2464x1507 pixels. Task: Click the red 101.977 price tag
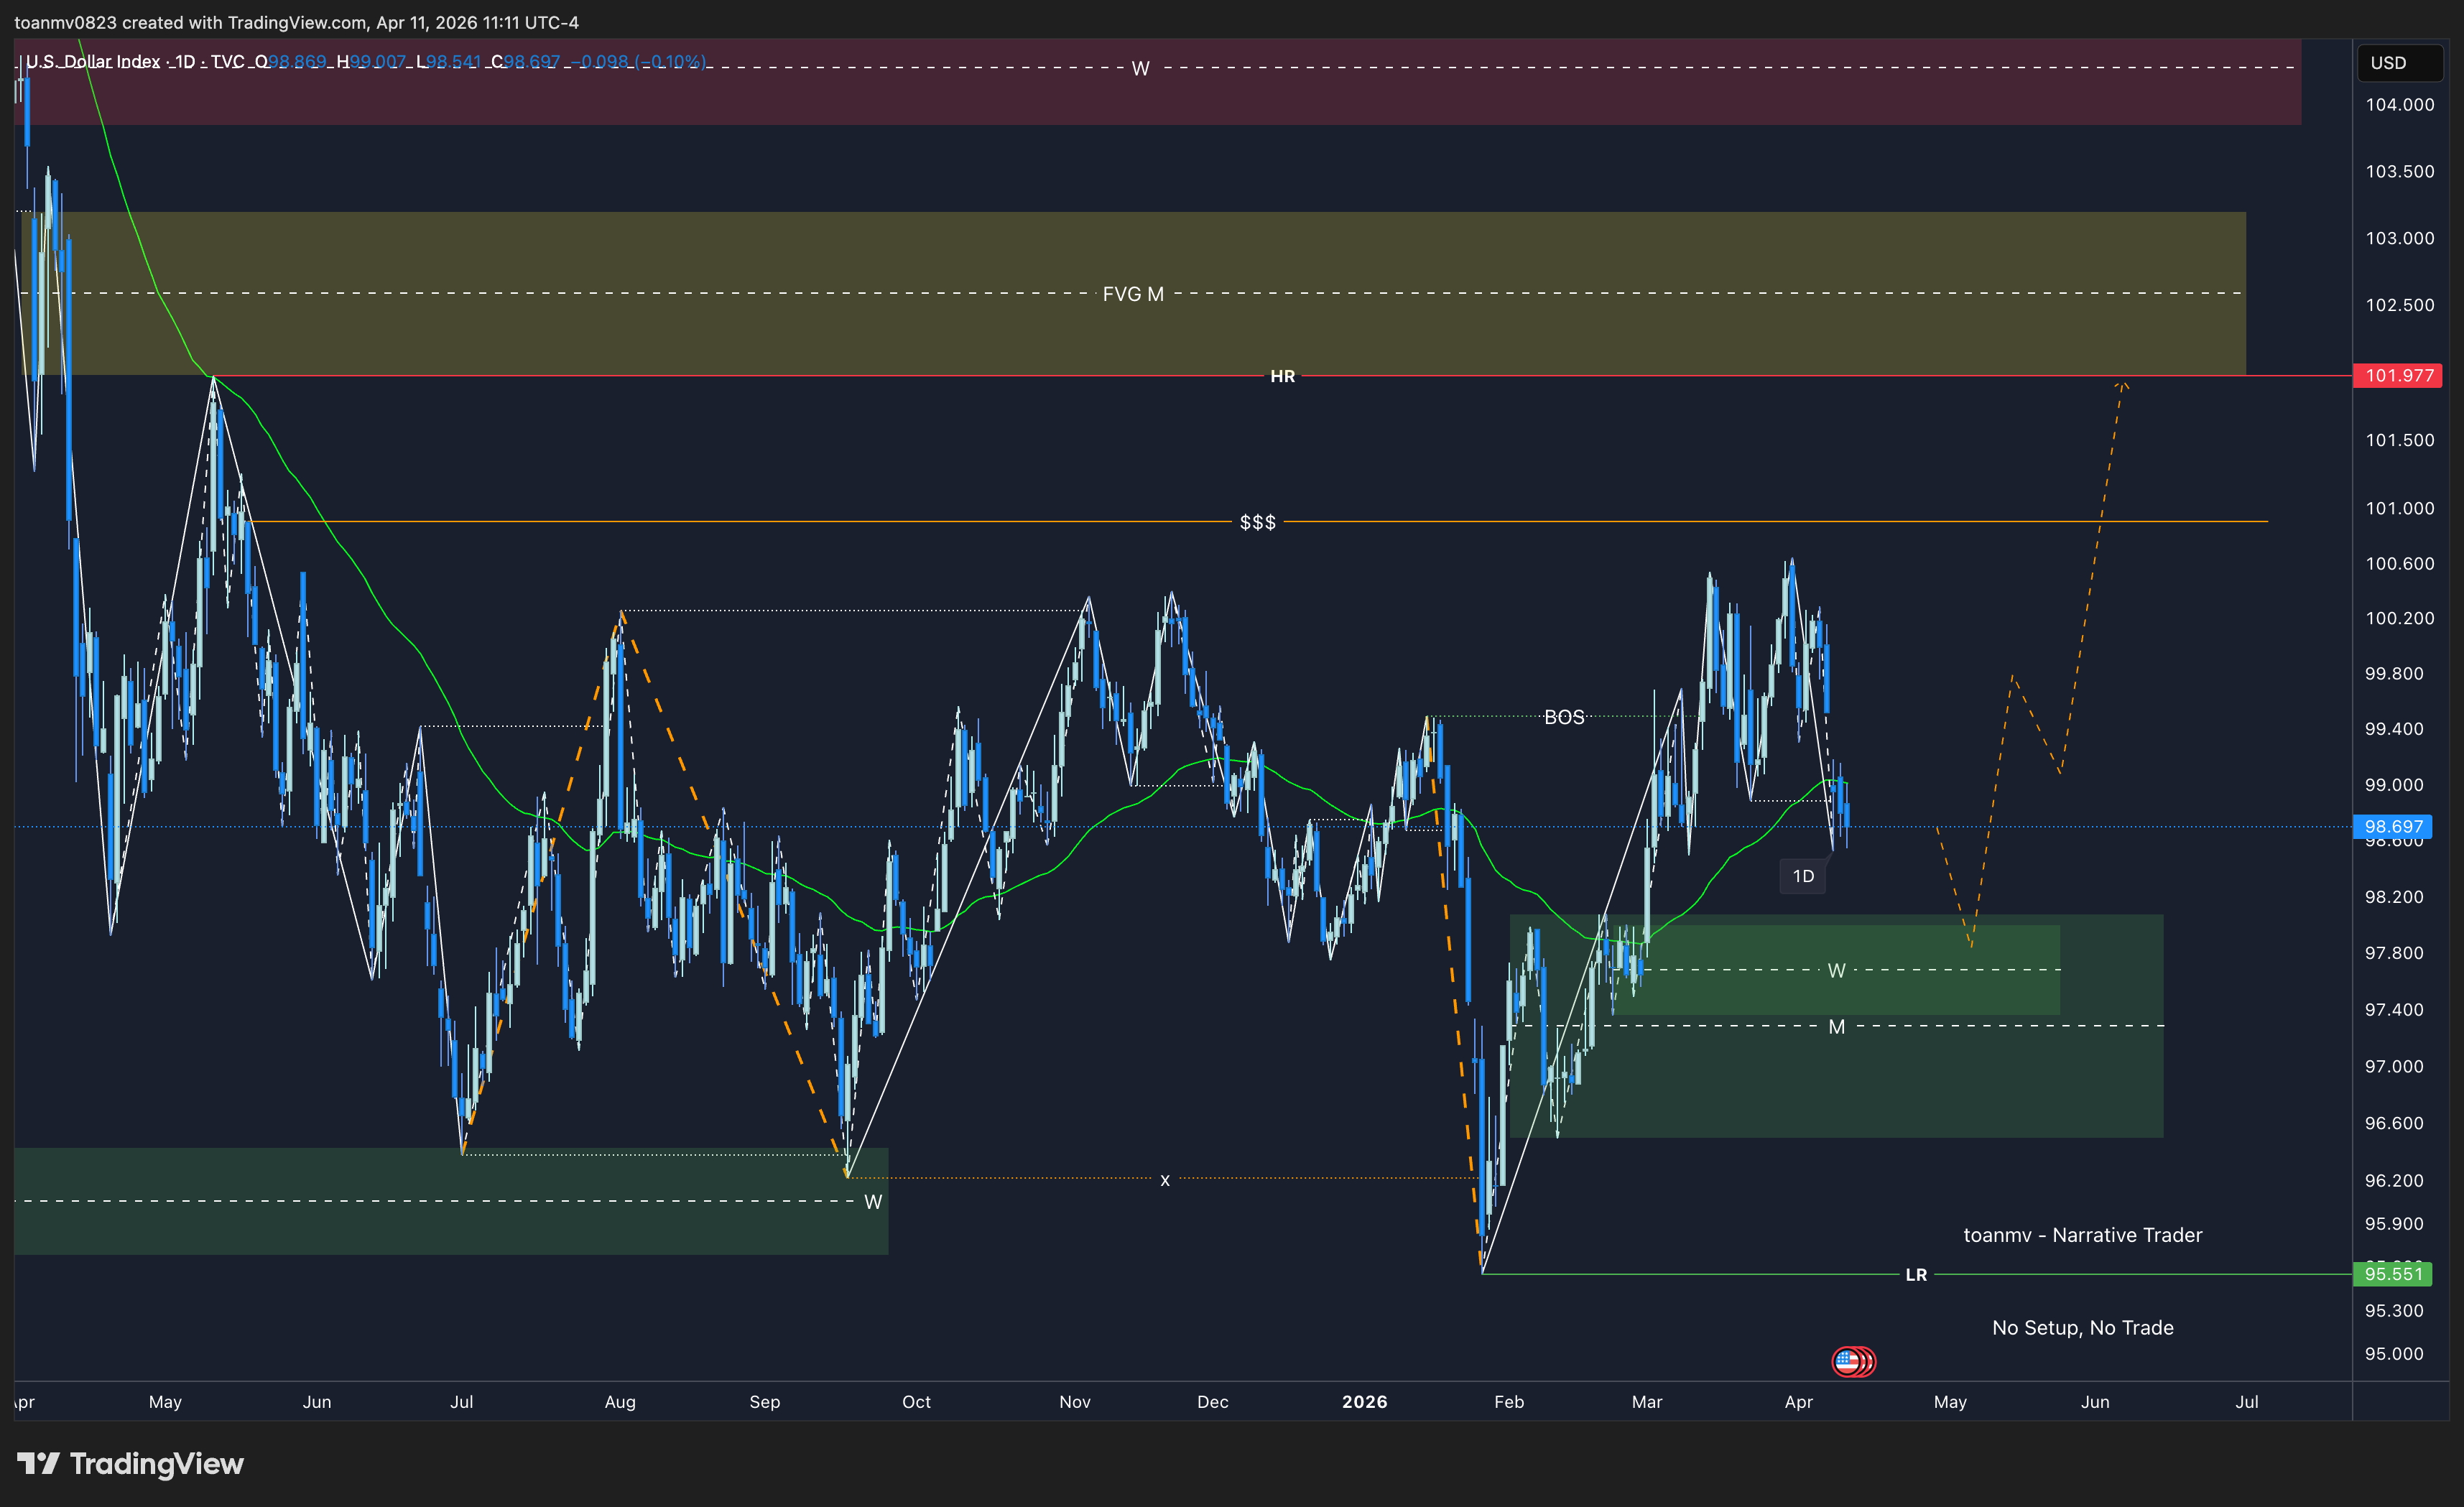2398,376
